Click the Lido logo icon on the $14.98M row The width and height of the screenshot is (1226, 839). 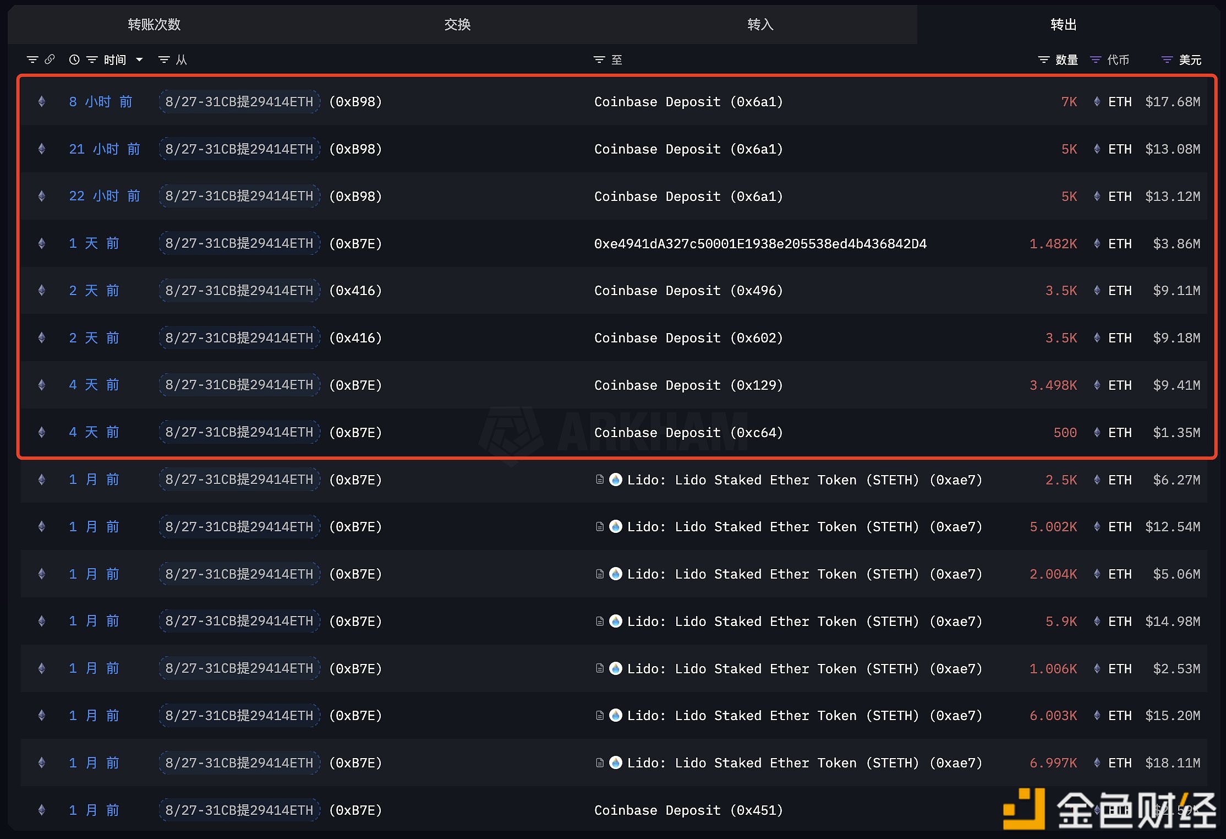(x=616, y=622)
